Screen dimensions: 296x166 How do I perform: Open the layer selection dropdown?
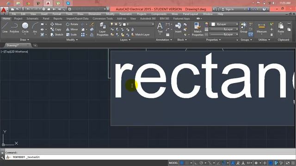tap(132, 24)
